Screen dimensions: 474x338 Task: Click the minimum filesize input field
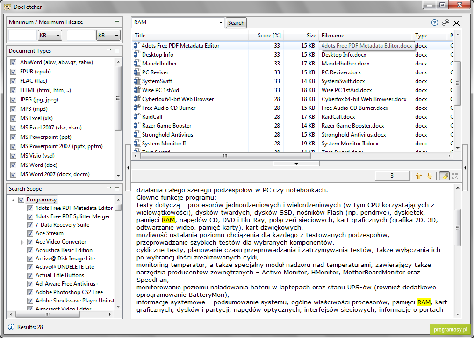[23, 36]
